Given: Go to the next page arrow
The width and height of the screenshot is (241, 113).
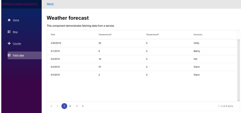Looking at the screenshot, I should click(77, 106).
